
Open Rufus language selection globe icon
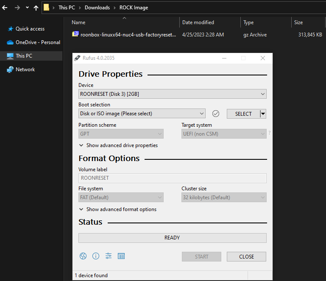[83, 256]
